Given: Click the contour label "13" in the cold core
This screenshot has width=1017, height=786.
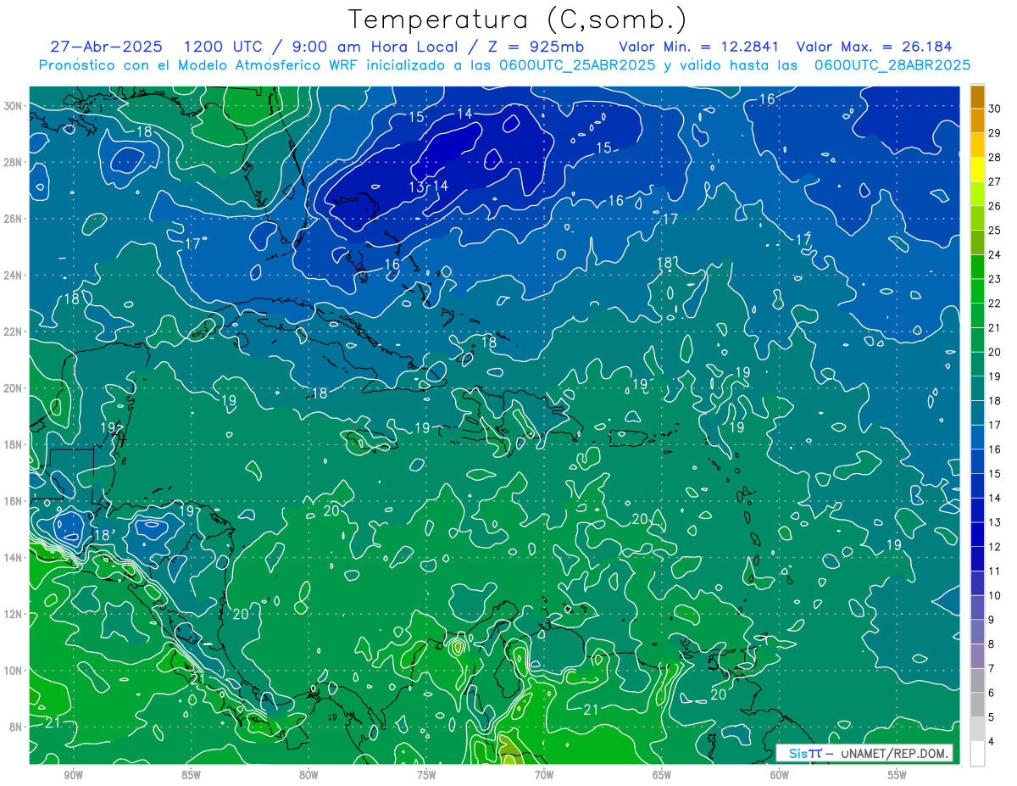Looking at the screenshot, I should (x=417, y=187).
